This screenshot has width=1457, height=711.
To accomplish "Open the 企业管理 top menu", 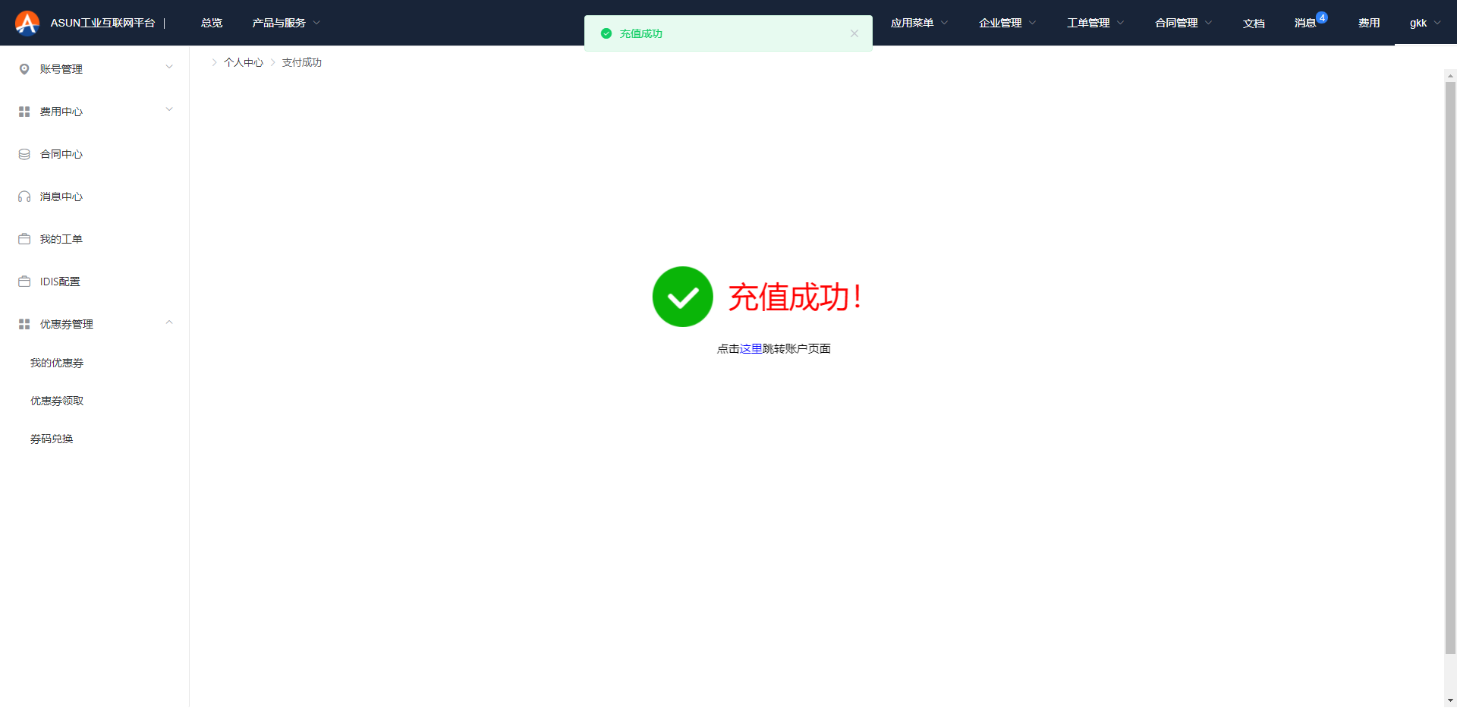I will coord(1006,23).
